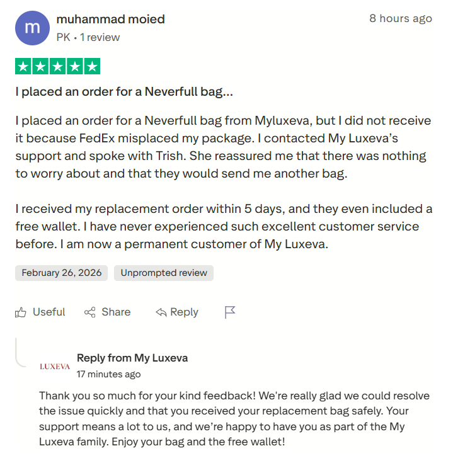Click the "1 review" count text
This screenshot has height=463, width=470.
(x=100, y=38)
